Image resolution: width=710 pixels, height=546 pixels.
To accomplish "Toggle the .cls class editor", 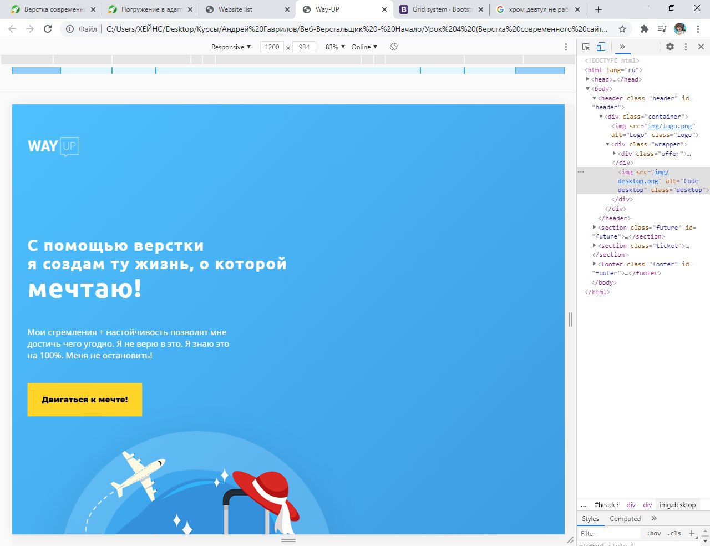I will pos(674,533).
